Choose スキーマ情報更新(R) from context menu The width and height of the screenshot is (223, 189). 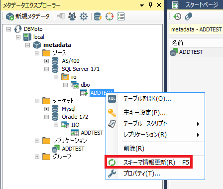pos(149,162)
